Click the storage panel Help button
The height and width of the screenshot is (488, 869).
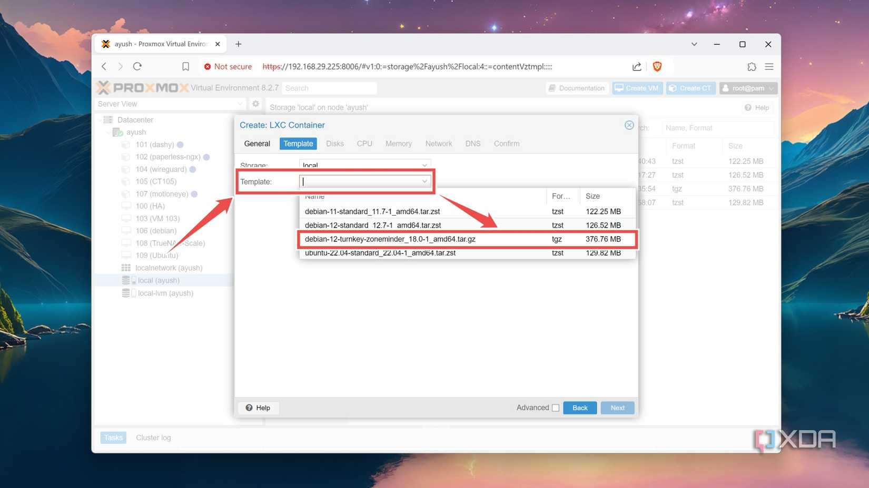coord(757,107)
